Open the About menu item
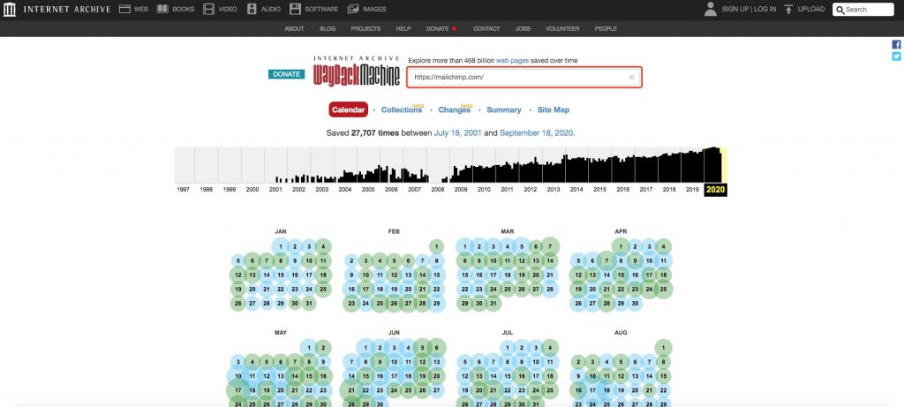 [x=294, y=29]
